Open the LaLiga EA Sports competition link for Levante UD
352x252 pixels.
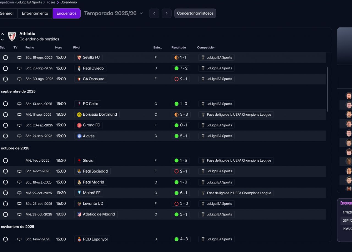tap(216, 204)
